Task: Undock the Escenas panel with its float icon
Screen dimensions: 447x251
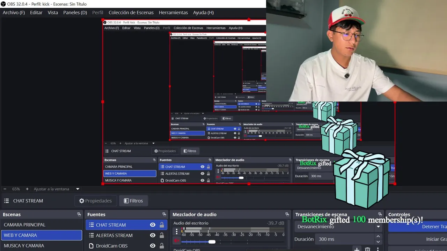Action: [79, 214]
